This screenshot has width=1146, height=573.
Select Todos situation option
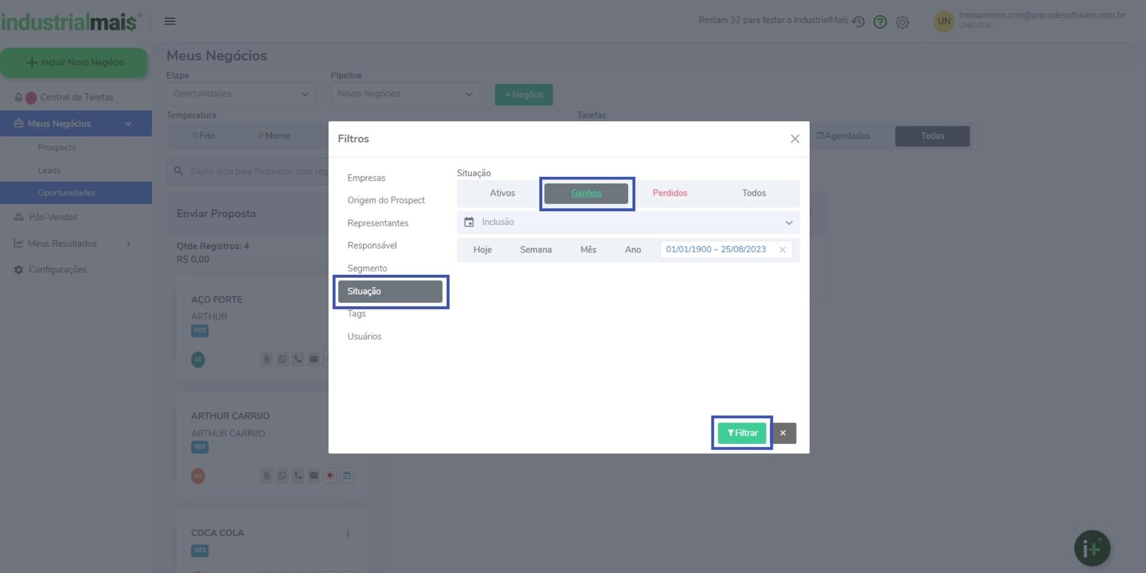click(753, 193)
